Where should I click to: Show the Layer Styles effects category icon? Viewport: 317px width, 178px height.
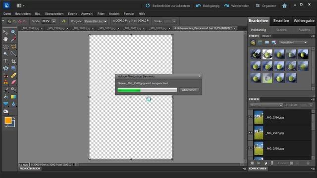click(260, 43)
